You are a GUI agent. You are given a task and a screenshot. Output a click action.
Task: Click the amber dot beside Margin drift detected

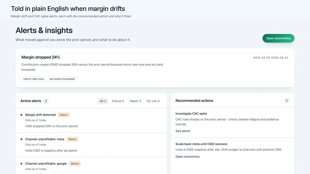pos(21,115)
